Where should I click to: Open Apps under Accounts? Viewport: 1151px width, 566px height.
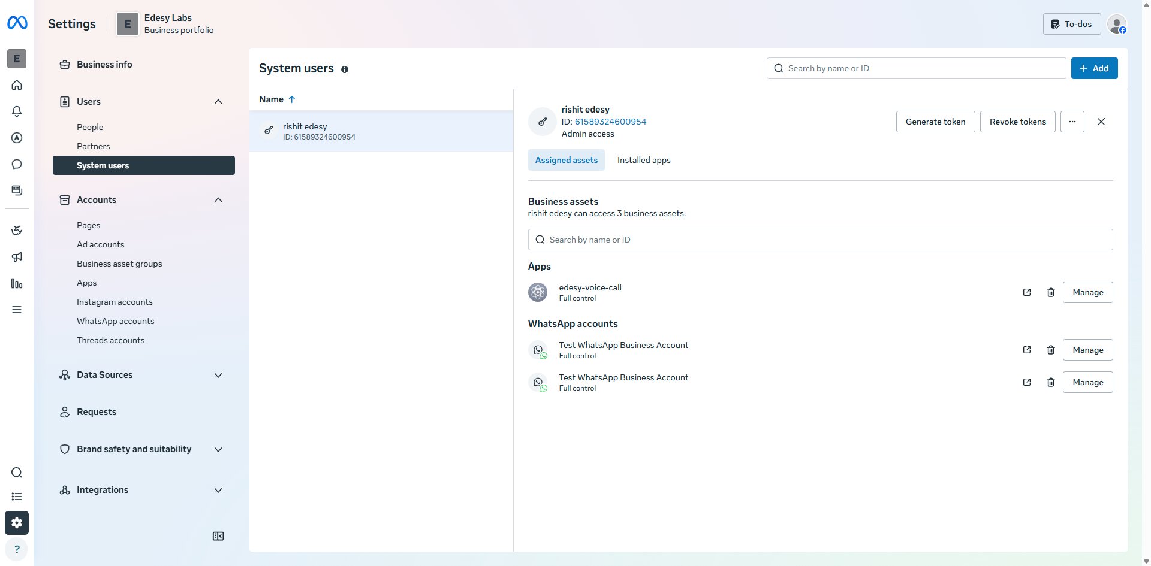(86, 283)
